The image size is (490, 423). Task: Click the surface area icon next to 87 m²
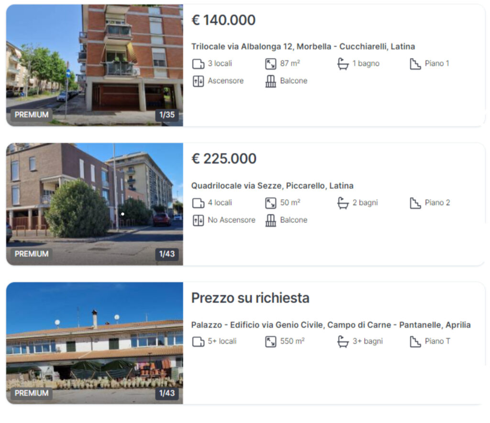(271, 64)
